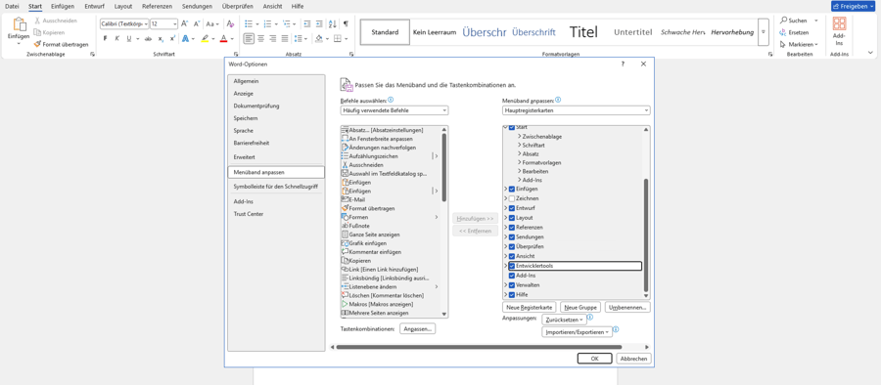Click Neue Gruppe button
Image resolution: width=881 pixels, height=385 pixels.
(x=580, y=308)
